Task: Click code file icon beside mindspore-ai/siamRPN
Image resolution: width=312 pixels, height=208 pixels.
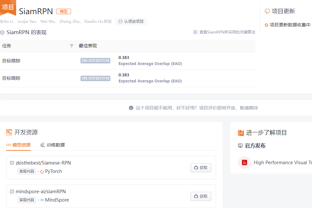Action: (x=12, y=192)
